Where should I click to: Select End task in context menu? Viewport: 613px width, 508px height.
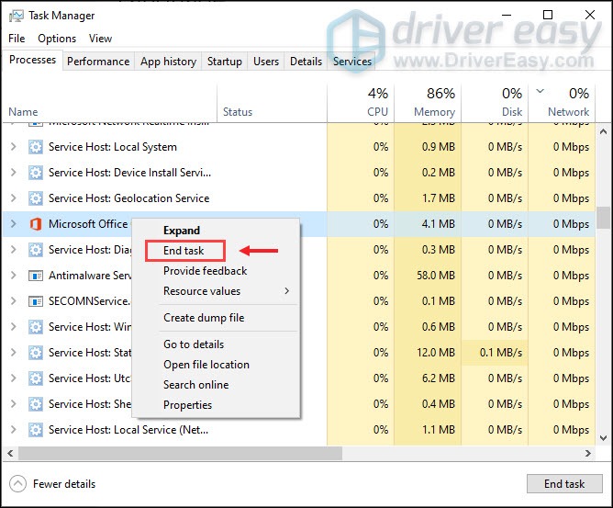coord(184,251)
